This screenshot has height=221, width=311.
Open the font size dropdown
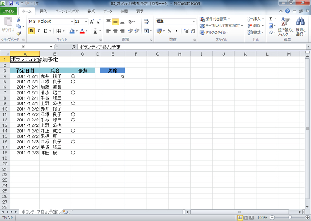pos(86,22)
